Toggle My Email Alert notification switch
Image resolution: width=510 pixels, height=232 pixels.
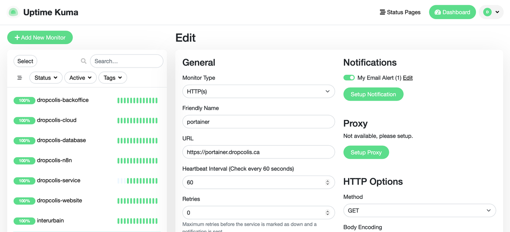tap(349, 78)
